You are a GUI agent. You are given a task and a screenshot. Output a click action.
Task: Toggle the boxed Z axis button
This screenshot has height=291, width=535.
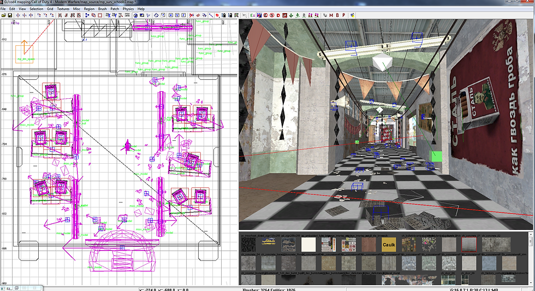[183, 15]
